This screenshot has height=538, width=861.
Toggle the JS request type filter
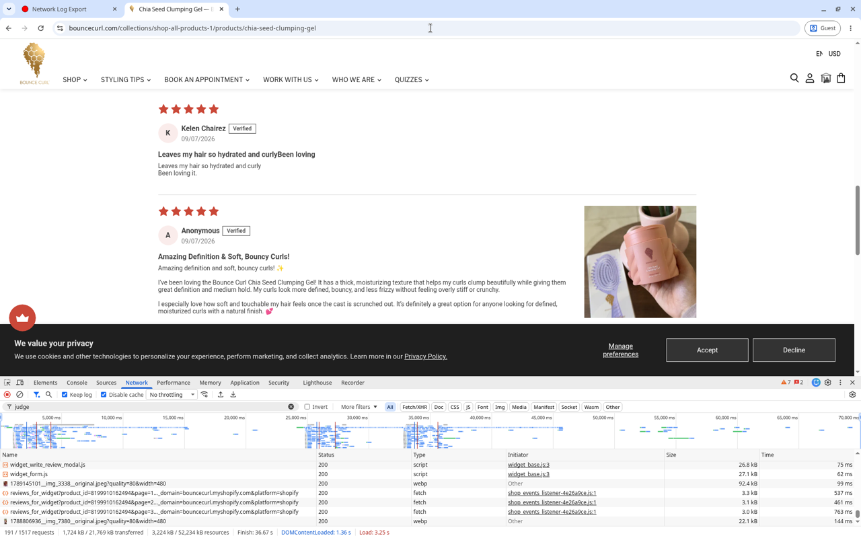(468, 407)
